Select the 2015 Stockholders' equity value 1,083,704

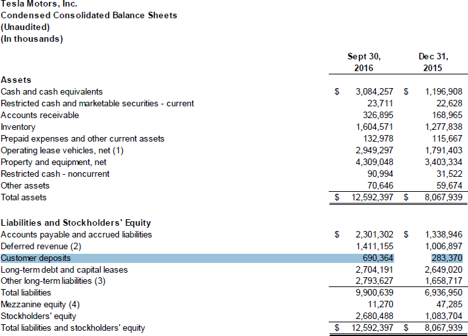(439, 316)
